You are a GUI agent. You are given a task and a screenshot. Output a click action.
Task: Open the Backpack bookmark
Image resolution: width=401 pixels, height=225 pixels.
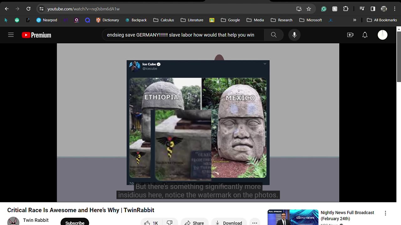click(x=136, y=20)
